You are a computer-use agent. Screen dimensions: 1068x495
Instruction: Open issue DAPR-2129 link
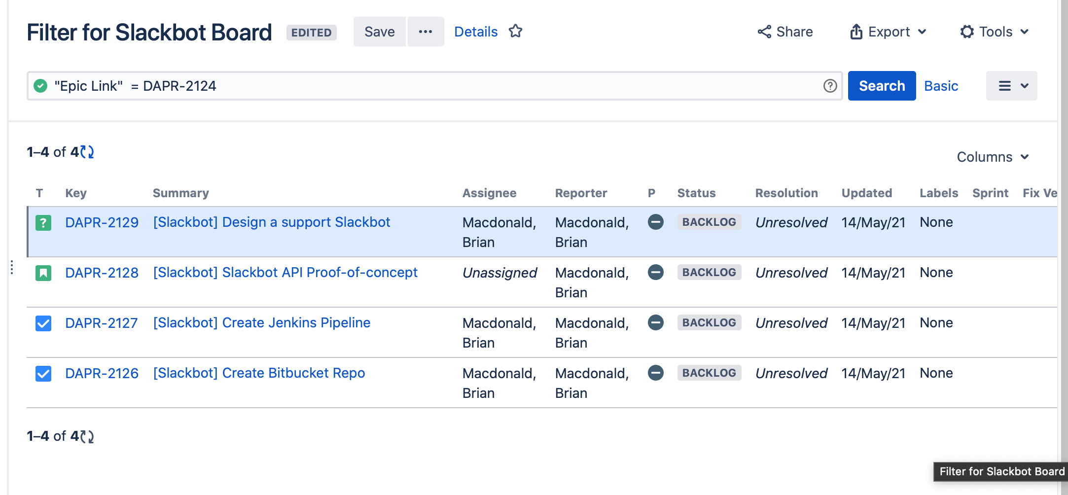(x=102, y=222)
